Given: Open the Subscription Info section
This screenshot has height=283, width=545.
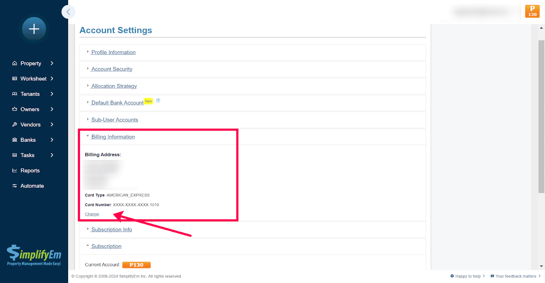Looking at the screenshot, I should pos(111,230).
